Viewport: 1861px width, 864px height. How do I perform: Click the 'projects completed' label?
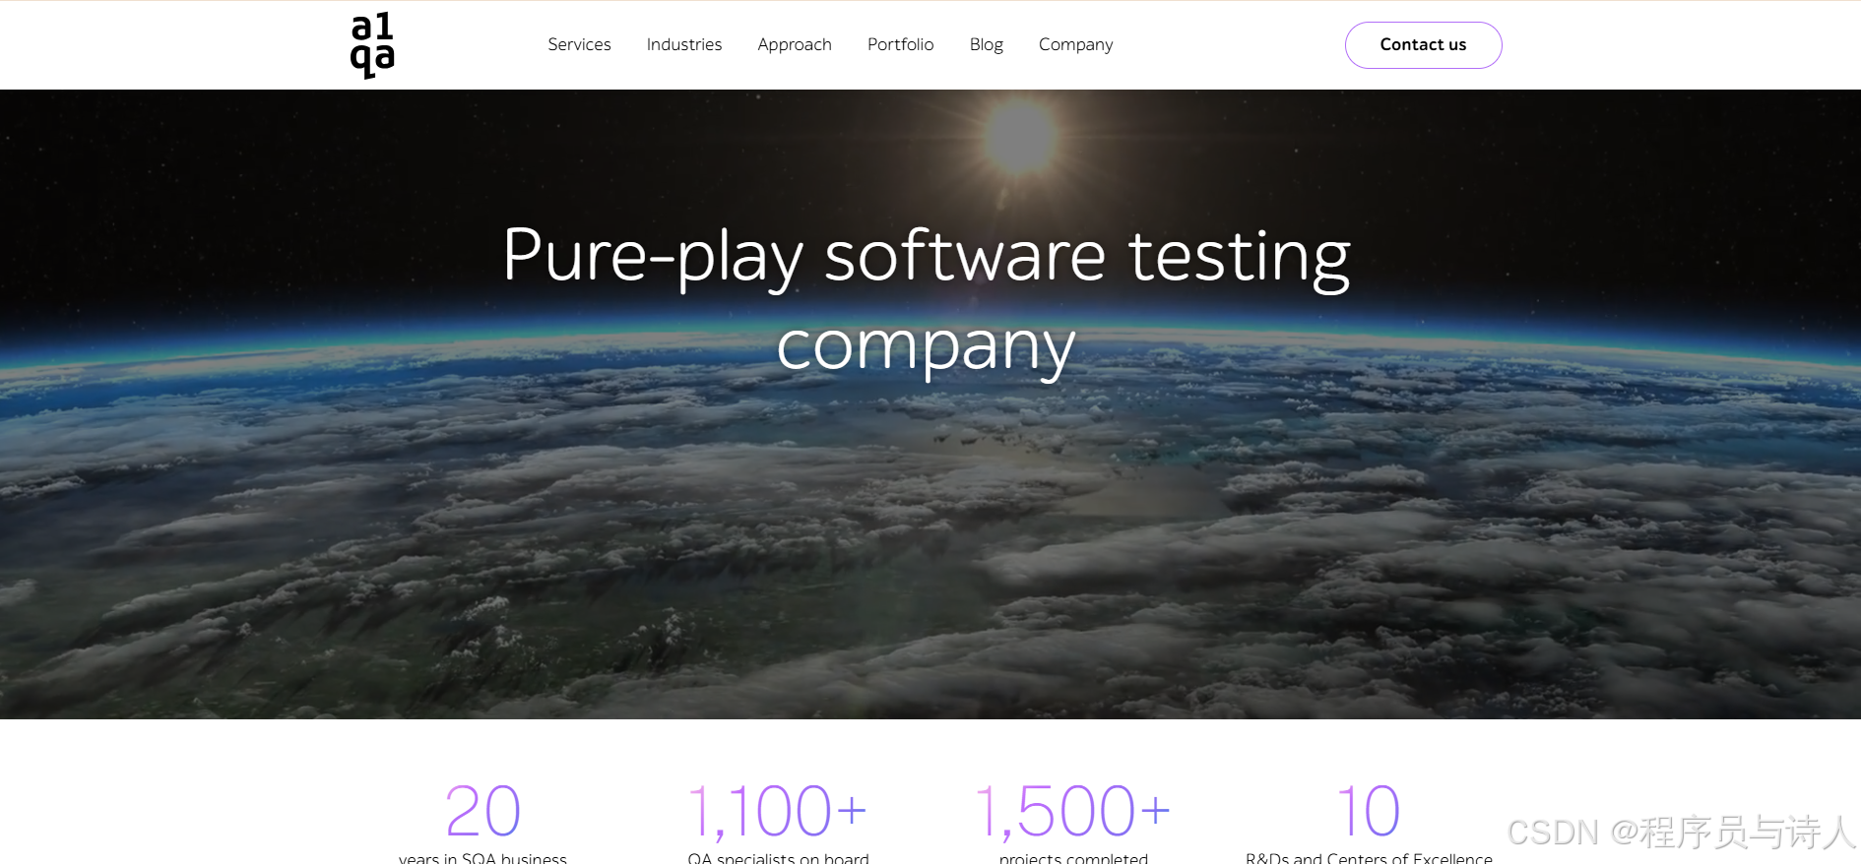point(1073,857)
